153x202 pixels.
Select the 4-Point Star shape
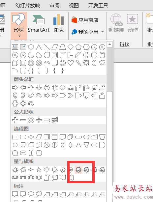[31, 170]
